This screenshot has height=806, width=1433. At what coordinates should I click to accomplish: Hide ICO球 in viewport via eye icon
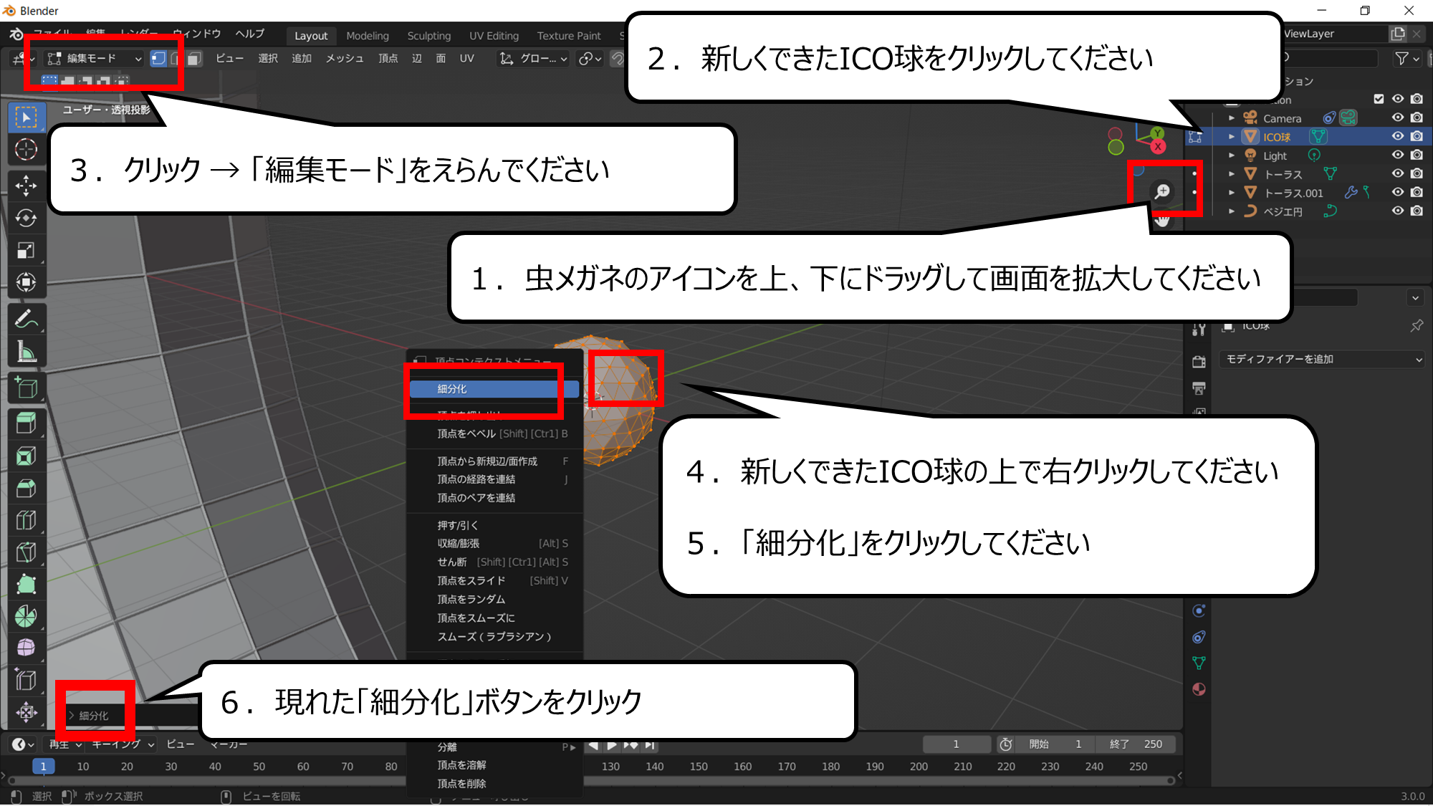coord(1397,136)
